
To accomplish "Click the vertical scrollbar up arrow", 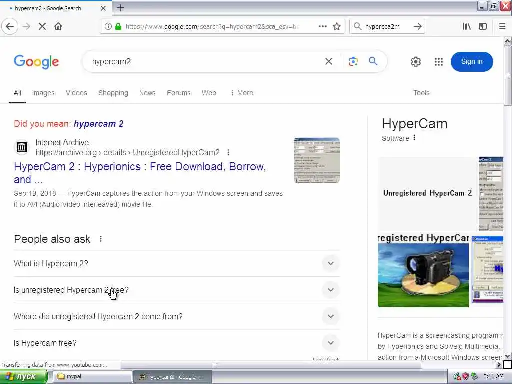I will pyautogui.click(x=507, y=41).
